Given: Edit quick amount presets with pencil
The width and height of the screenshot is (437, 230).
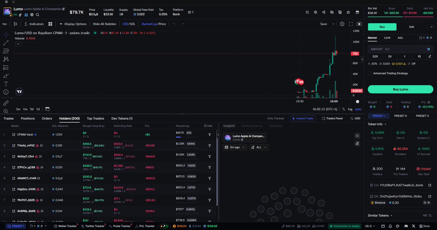Looking at the screenshot, I should click(x=430, y=56).
